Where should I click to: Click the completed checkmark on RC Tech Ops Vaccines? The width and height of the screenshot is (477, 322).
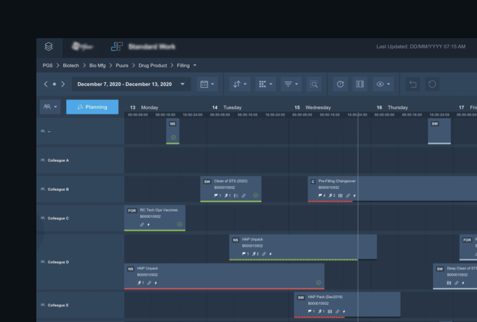[179, 224]
